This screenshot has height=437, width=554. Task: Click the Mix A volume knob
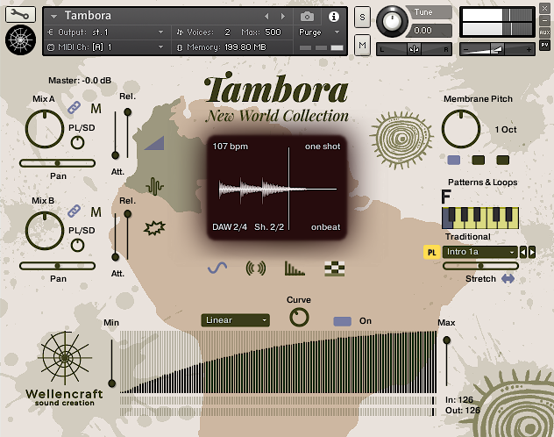tap(45, 129)
